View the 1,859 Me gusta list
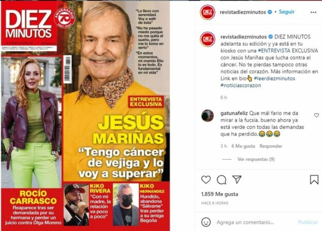The height and width of the screenshot is (231, 322). click(x=220, y=194)
